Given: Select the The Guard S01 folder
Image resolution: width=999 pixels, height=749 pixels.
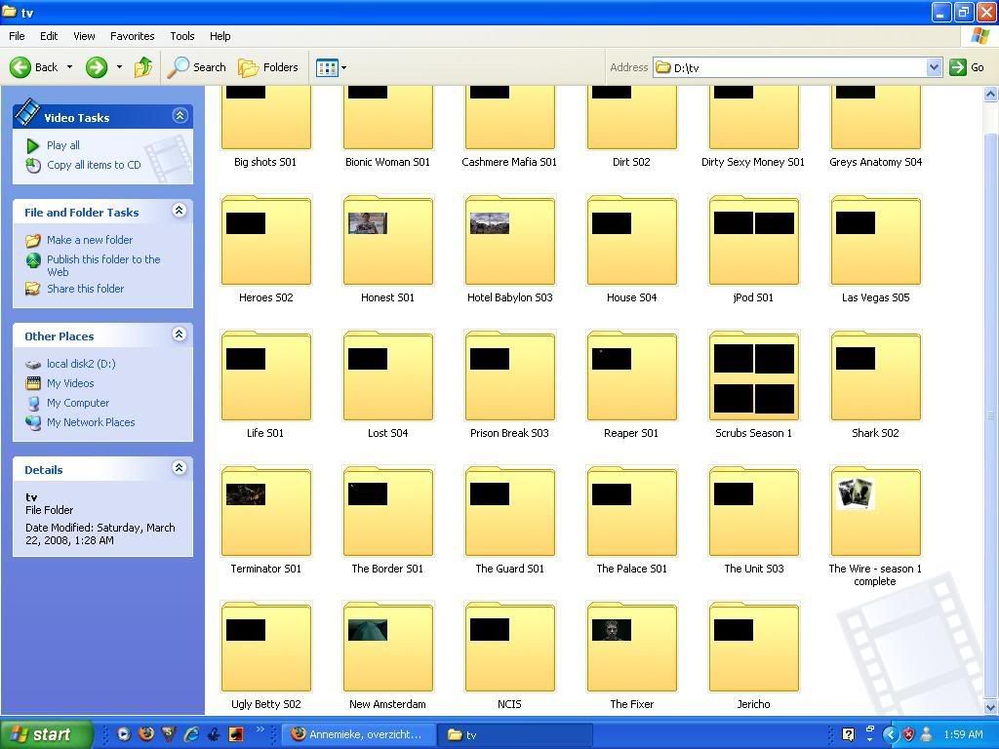Looking at the screenshot, I should coord(509,512).
